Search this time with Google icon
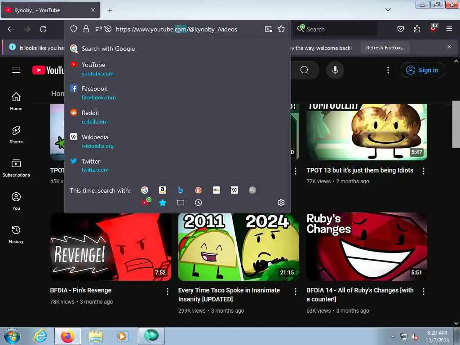This screenshot has width=460, height=345. pyautogui.click(x=145, y=190)
